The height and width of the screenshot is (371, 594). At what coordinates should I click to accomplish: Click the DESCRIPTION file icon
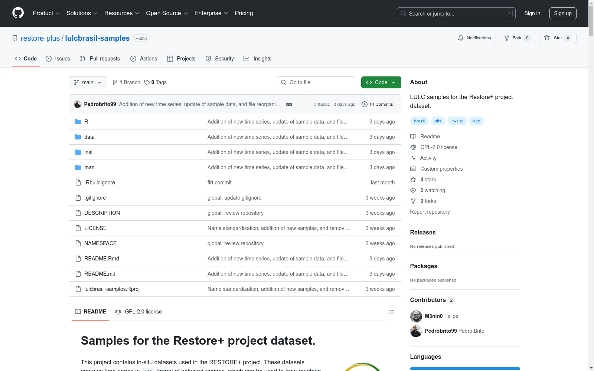tap(78, 213)
